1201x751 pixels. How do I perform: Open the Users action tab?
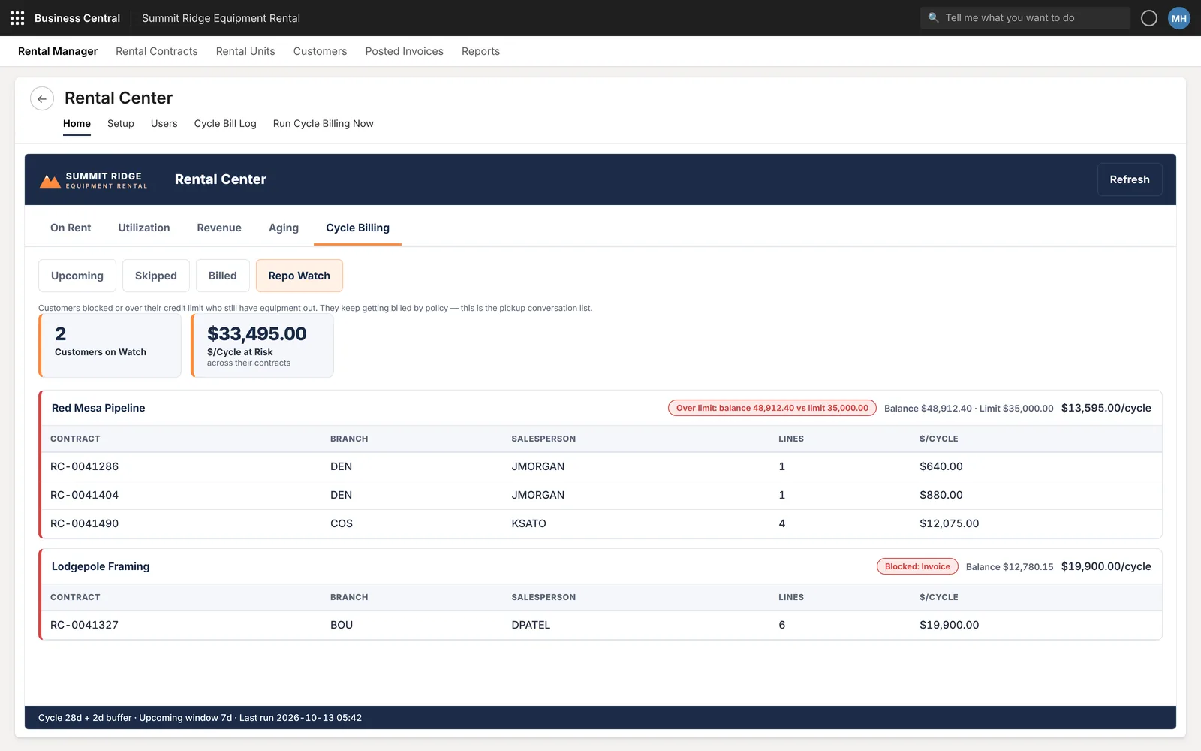[164, 124]
